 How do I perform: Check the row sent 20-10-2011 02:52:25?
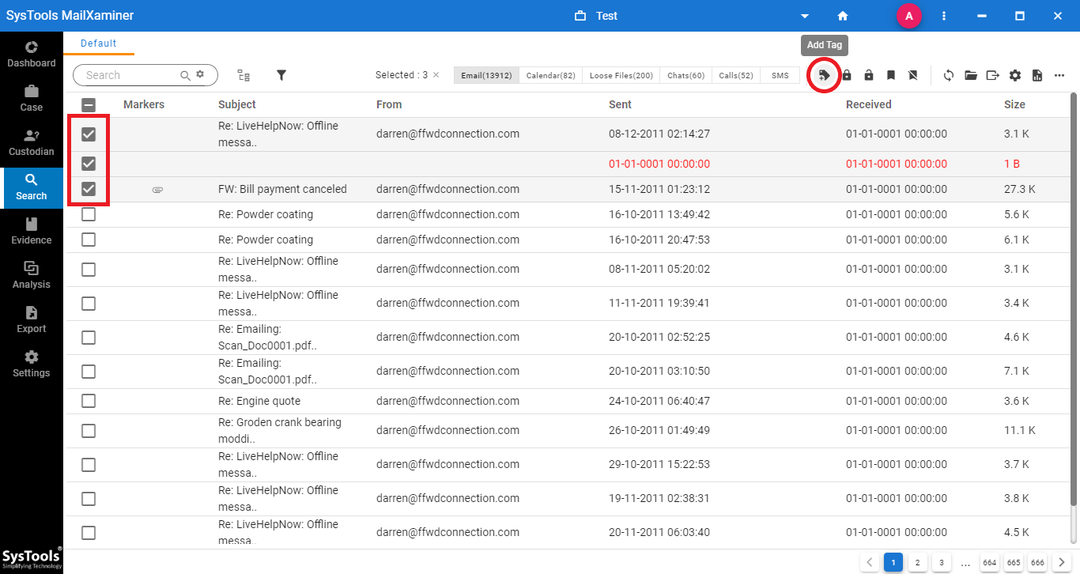click(89, 338)
